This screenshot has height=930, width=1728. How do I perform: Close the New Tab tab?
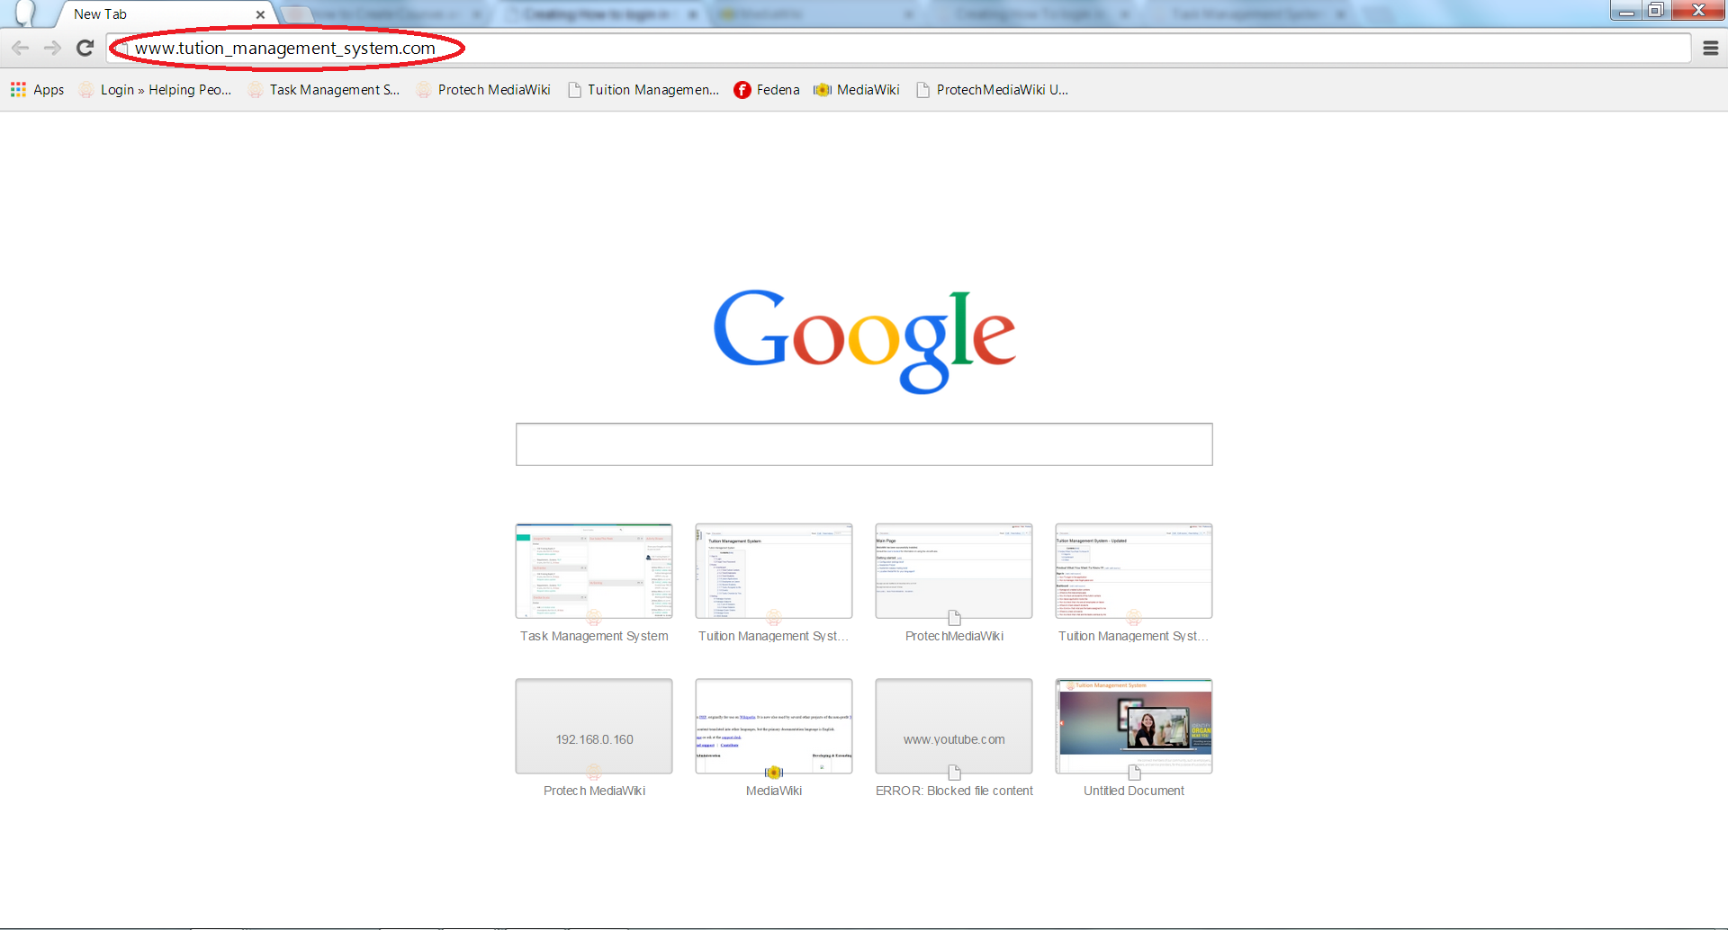[260, 14]
